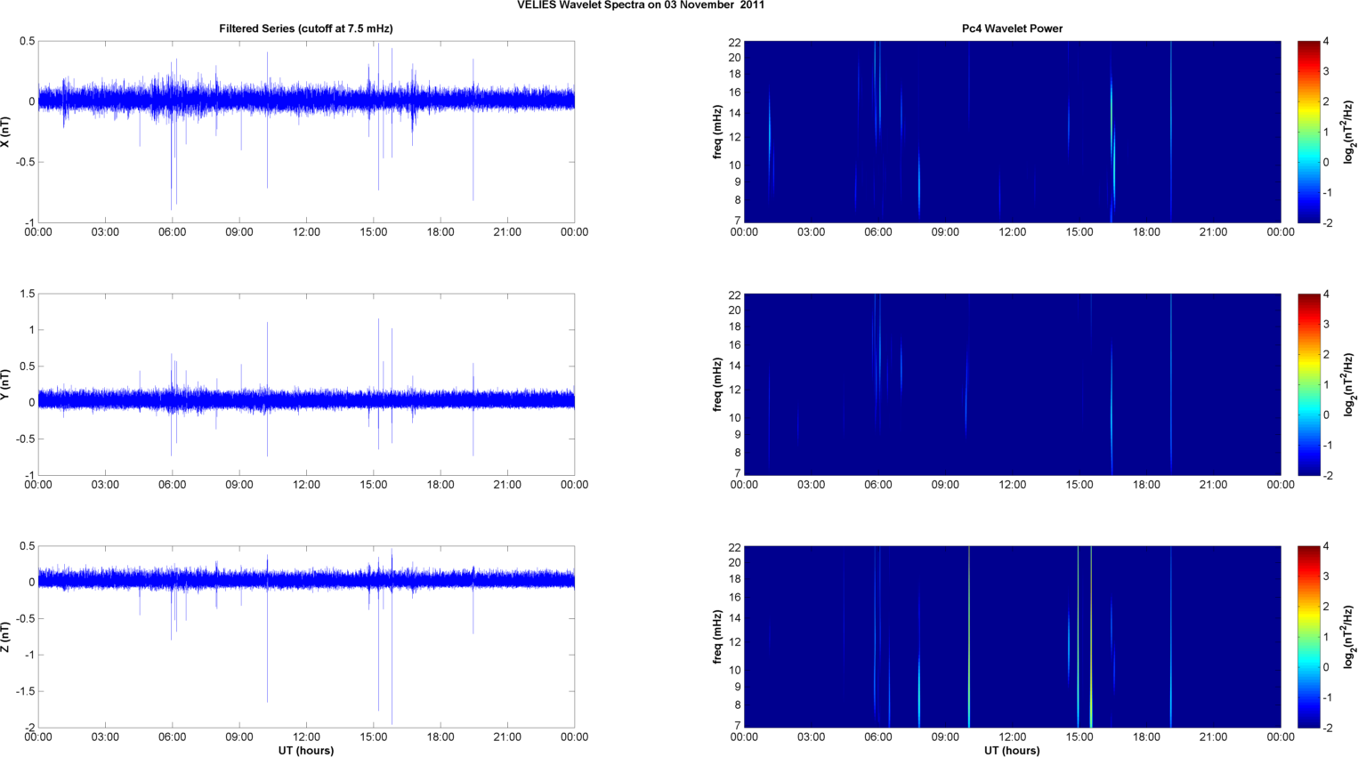Open the wavelet power spectrum for X component
The image size is (1358, 757).
point(1012,132)
